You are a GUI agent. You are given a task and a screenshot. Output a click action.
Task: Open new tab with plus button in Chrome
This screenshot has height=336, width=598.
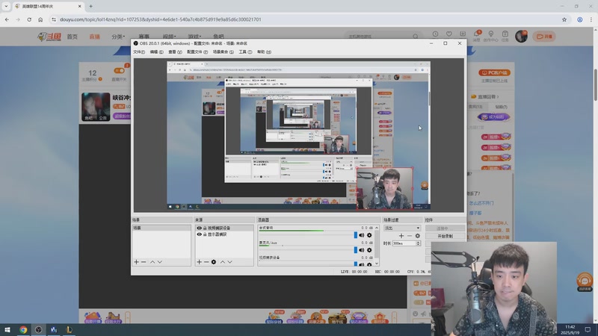tap(90, 6)
